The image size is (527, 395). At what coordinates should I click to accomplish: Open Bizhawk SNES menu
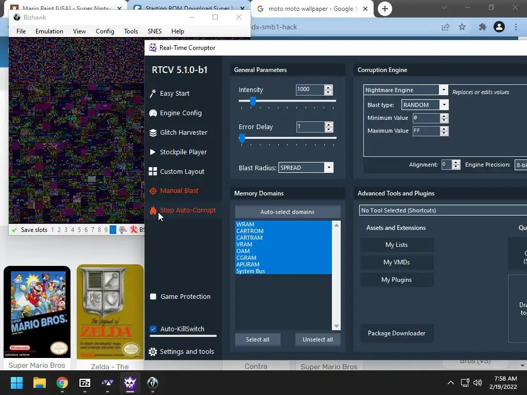coord(154,31)
